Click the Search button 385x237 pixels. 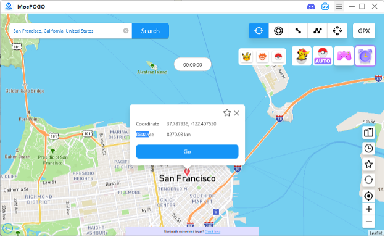click(x=151, y=31)
